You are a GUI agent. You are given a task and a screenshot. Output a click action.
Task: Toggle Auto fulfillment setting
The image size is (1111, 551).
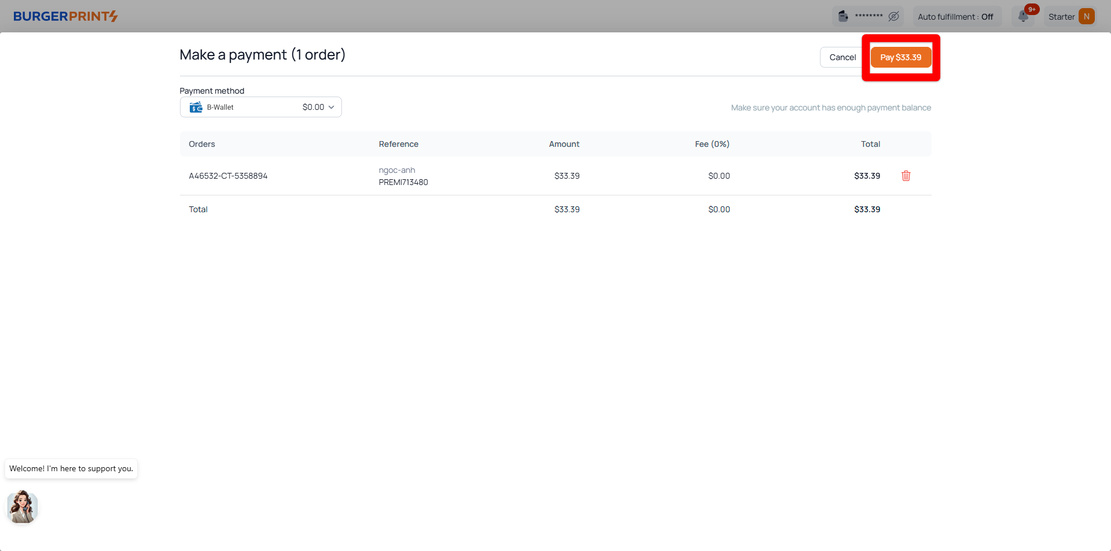coord(955,17)
